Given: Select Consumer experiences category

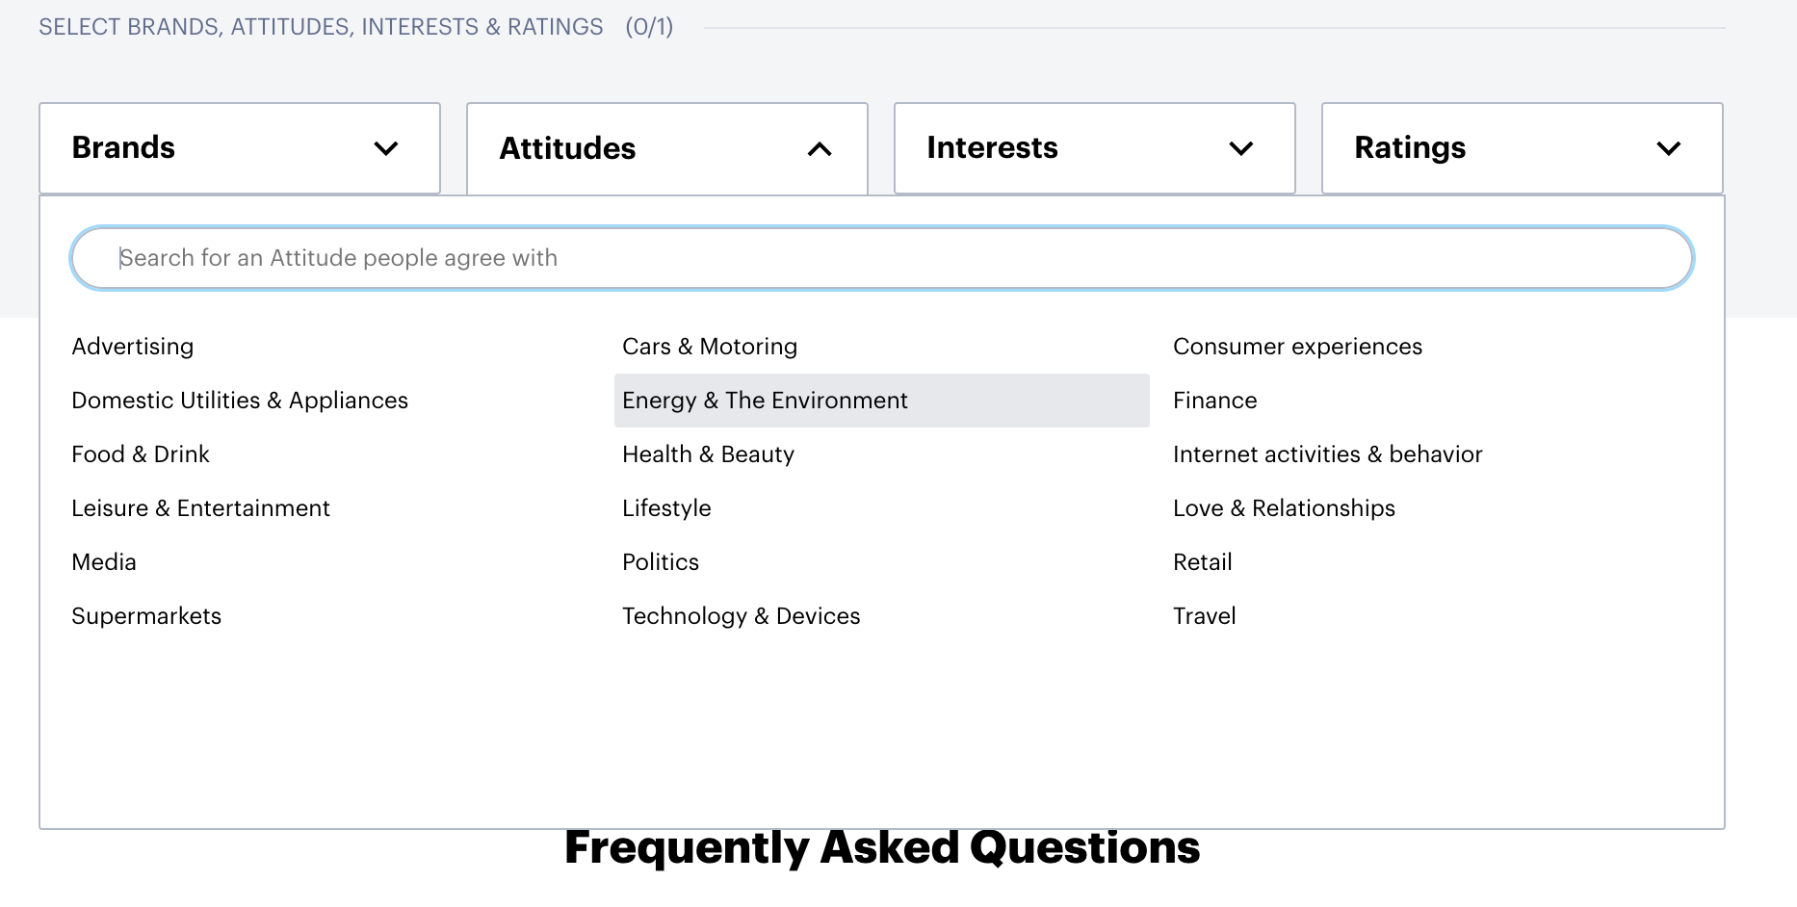Looking at the screenshot, I should click(1297, 347).
